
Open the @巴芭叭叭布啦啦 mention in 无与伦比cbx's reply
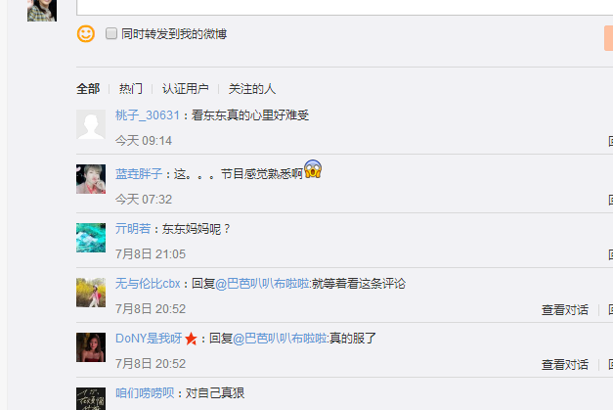pos(262,284)
